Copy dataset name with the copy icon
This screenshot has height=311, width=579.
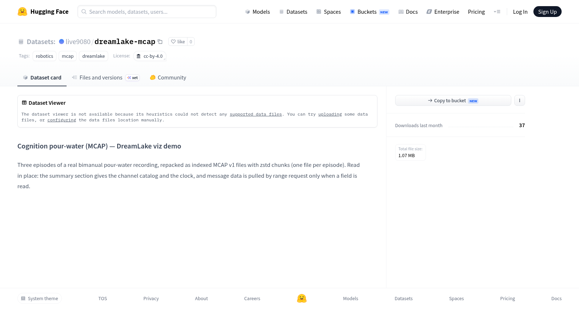[160, 42]
